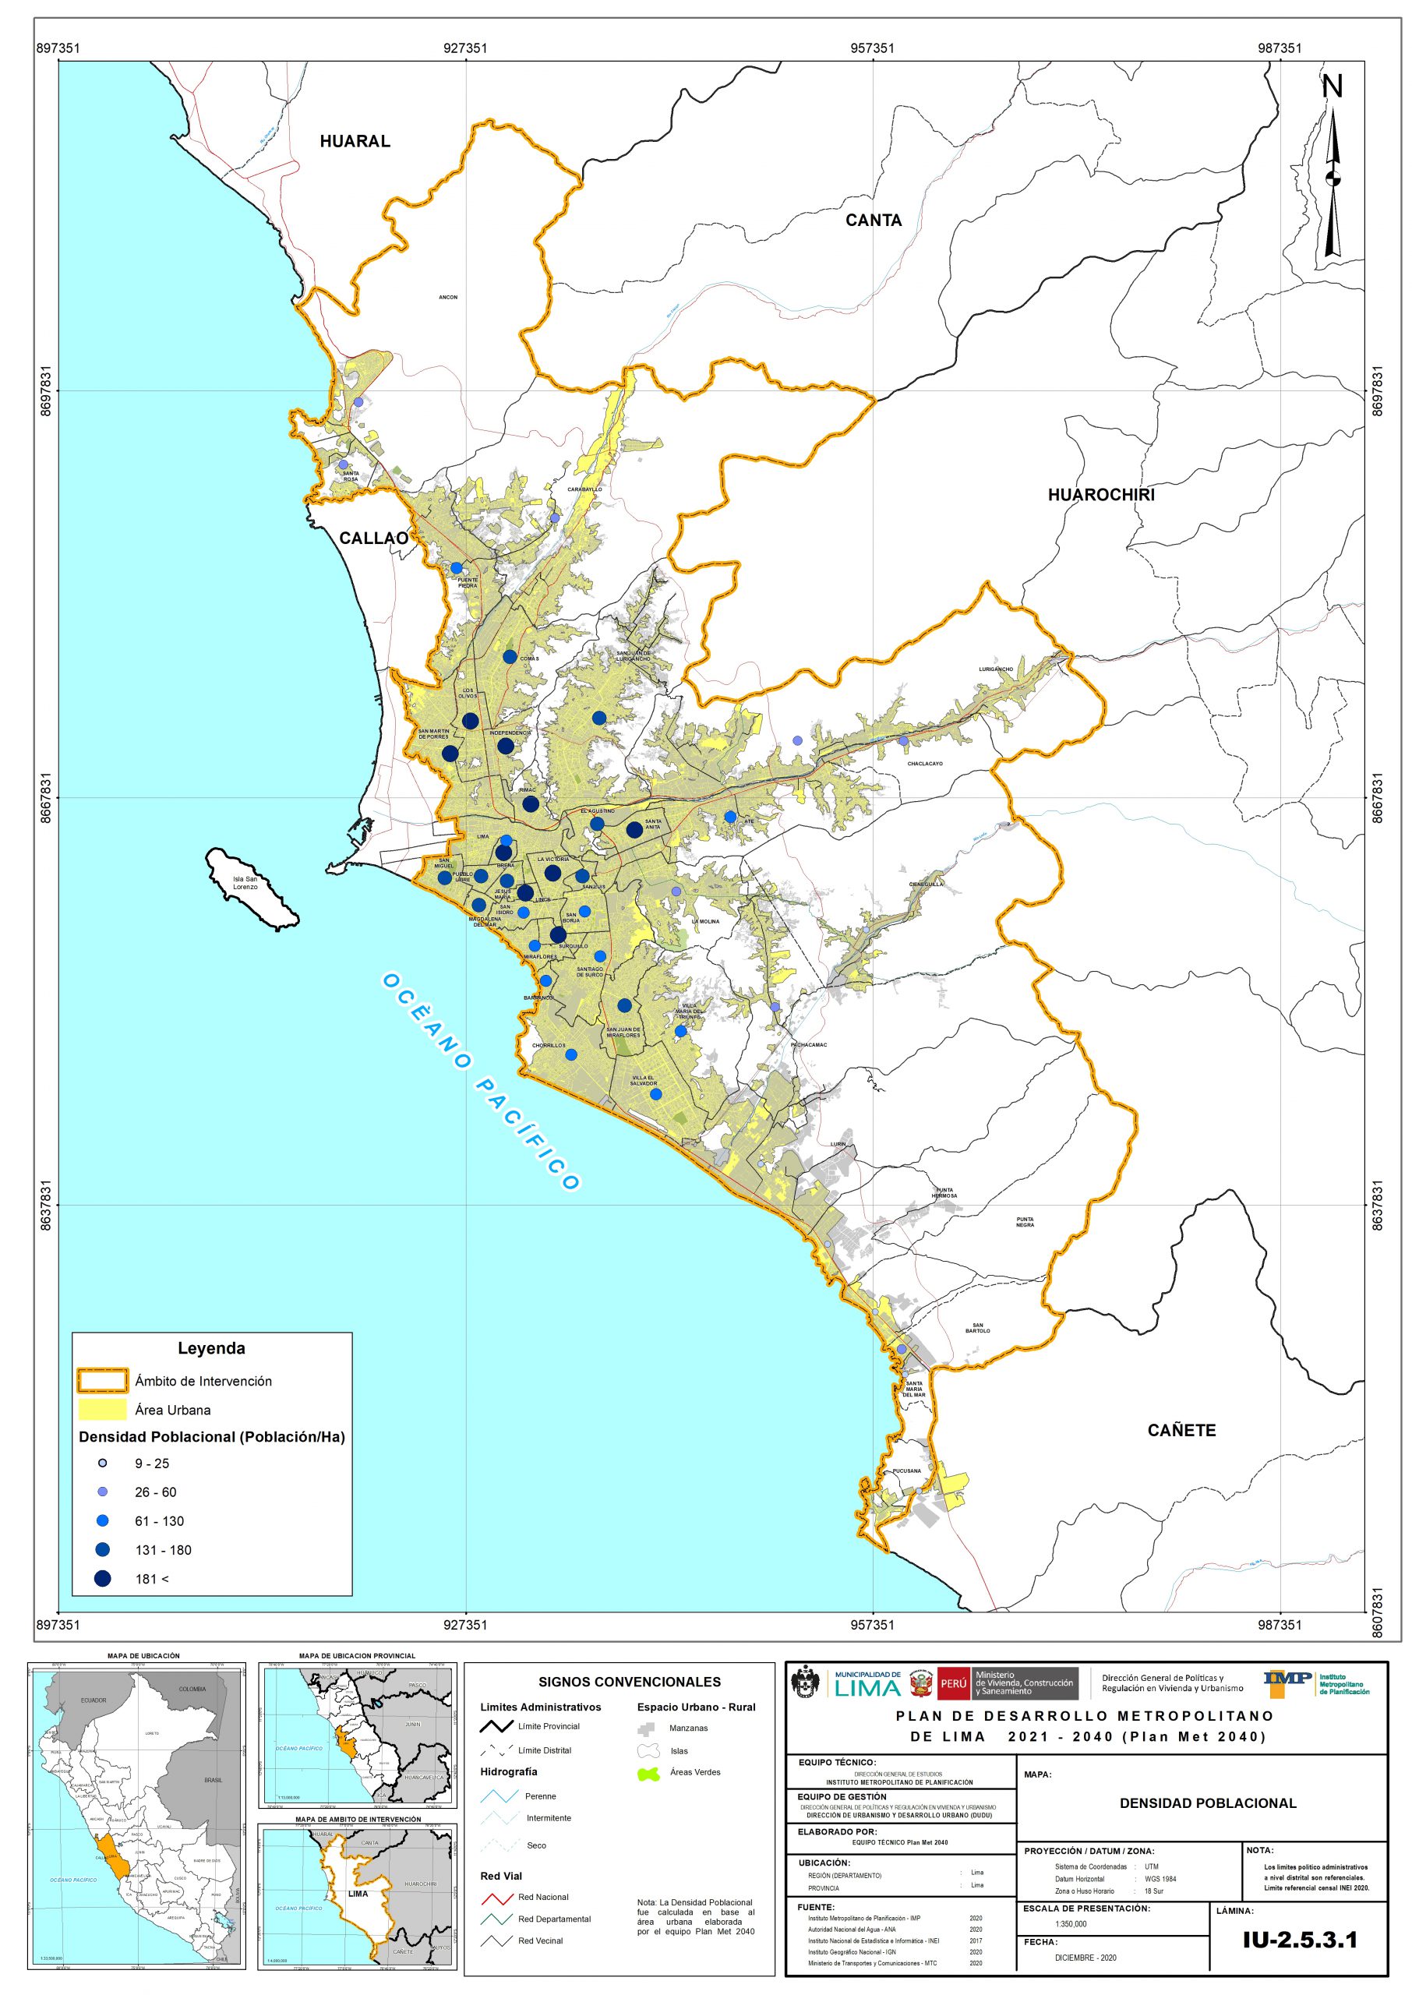
Task: Click the 181 < darkest density legend circle
Action: point(103,1579)
